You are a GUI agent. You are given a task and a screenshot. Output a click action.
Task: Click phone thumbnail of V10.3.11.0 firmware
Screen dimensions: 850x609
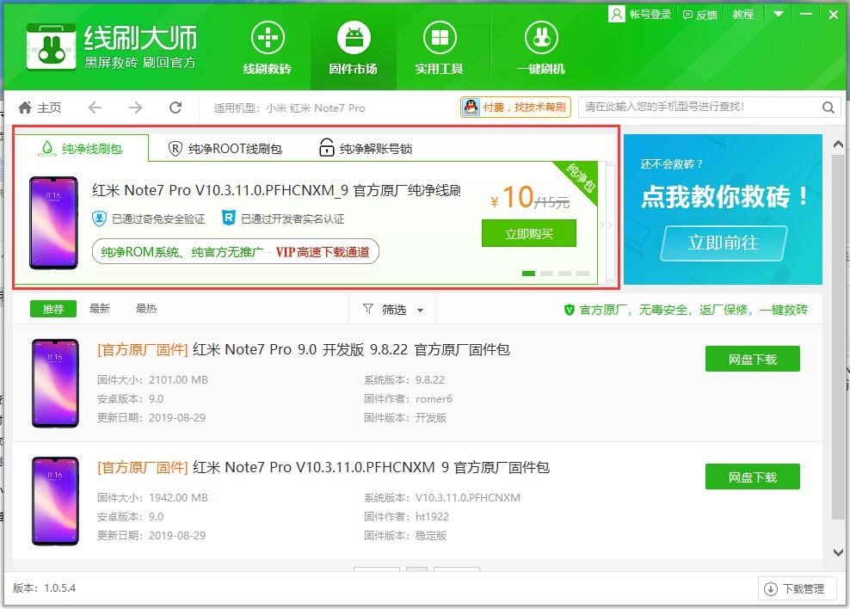click(x=55, y=501)
